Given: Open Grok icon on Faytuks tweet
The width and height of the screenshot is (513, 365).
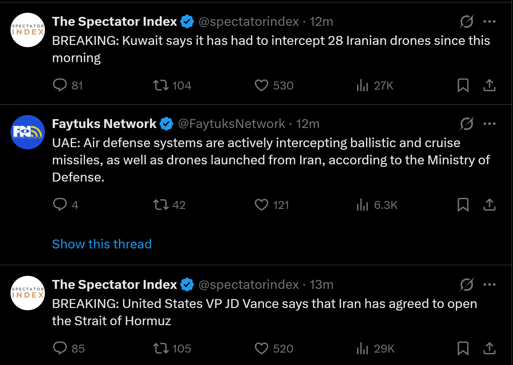Looking at the screenshot, I should [x=467, y=124].
